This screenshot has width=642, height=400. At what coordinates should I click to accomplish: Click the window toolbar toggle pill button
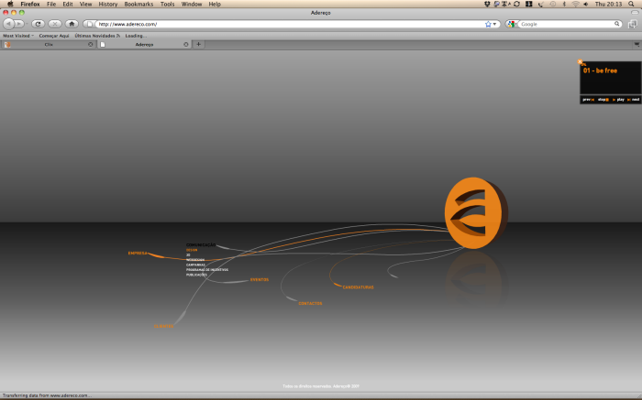pyautogui.click(x=635, y=13)
